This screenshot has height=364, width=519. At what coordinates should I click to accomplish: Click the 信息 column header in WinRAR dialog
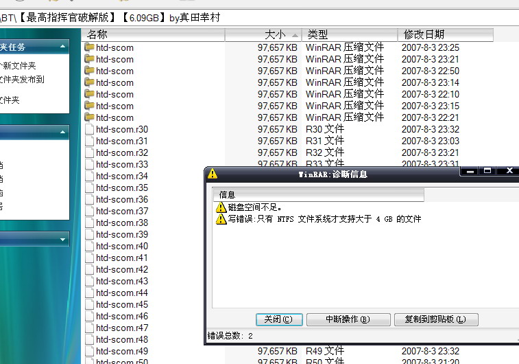pos(318,194)
